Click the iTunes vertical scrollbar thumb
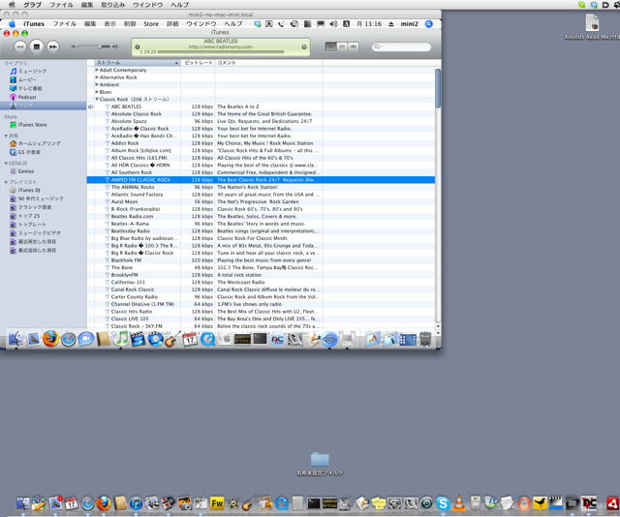Image resolution: width=620 pixels, height=517 pixels. point(438,88)
